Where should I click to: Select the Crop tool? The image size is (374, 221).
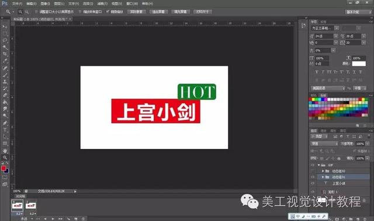[5, 54]
